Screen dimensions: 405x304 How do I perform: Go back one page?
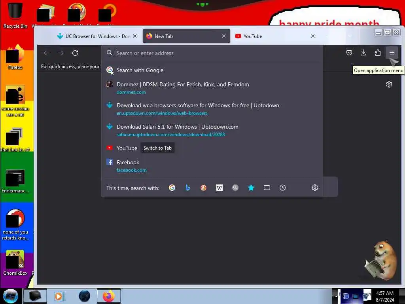47,53
